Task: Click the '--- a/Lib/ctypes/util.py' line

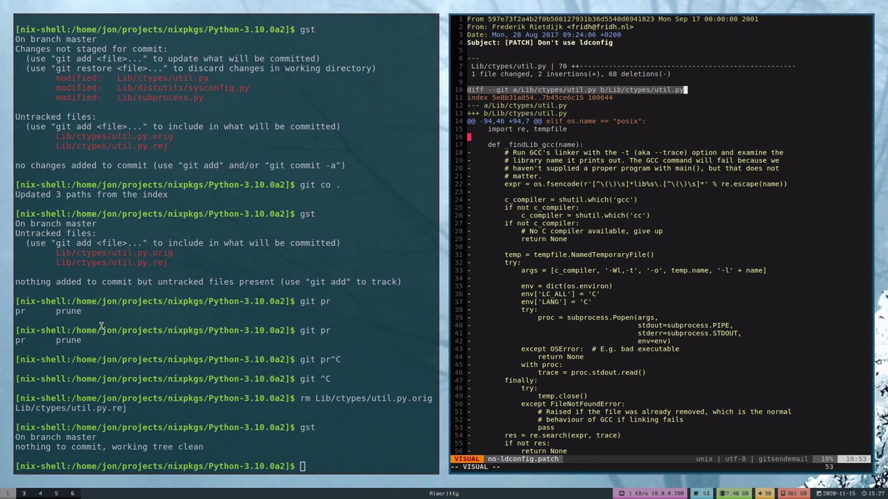Action: 517,105
